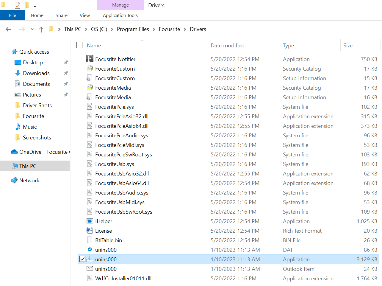The height and width of the screenshot is (286, 382).
Task: Click the Focusrite Notifier application icon
Action: click(x=90, y=59)
